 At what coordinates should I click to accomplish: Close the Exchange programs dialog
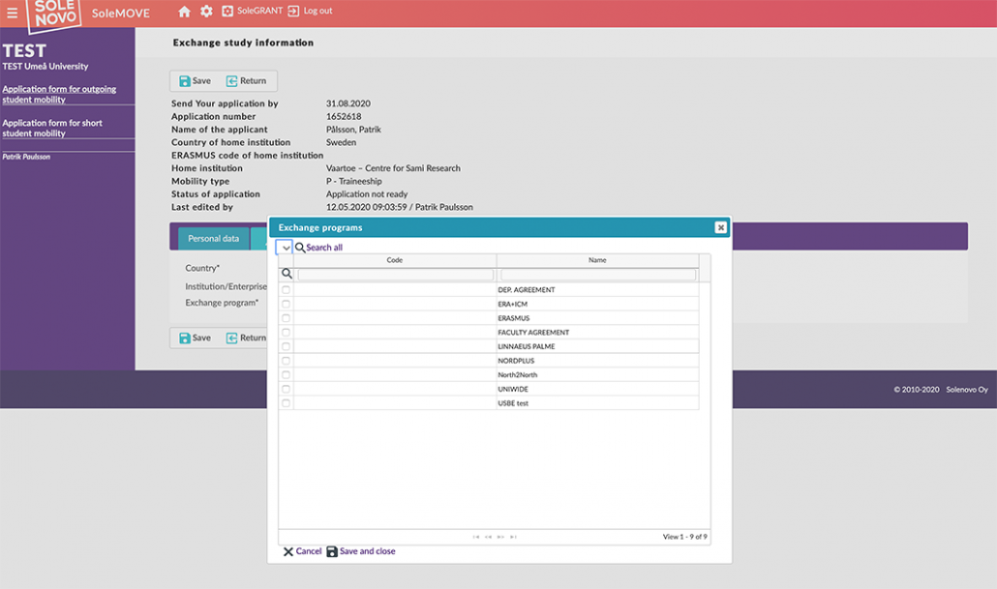pyautogui.click(x=720, y=227)
